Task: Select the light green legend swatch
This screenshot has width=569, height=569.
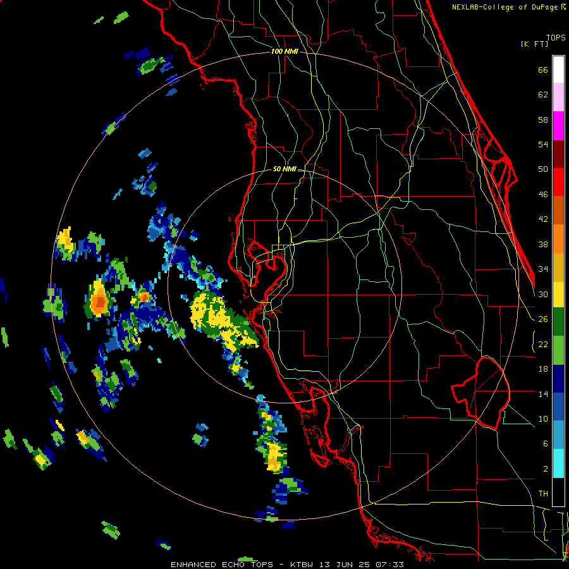Action: 558,350
